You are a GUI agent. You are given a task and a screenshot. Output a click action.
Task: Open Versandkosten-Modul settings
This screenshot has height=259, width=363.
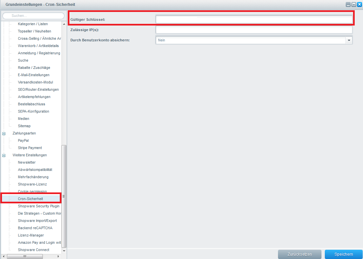click(35, 82)
